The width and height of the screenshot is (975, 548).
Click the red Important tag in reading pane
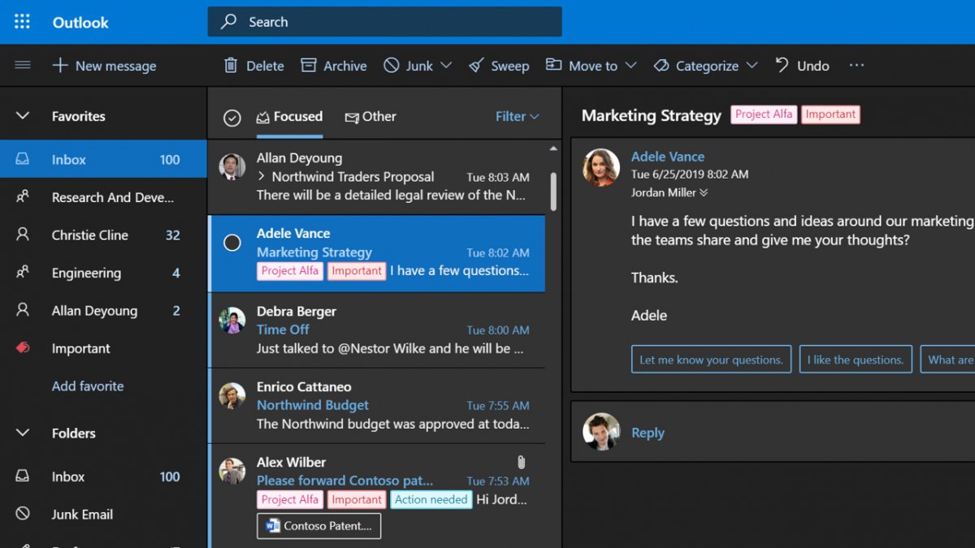830,114
